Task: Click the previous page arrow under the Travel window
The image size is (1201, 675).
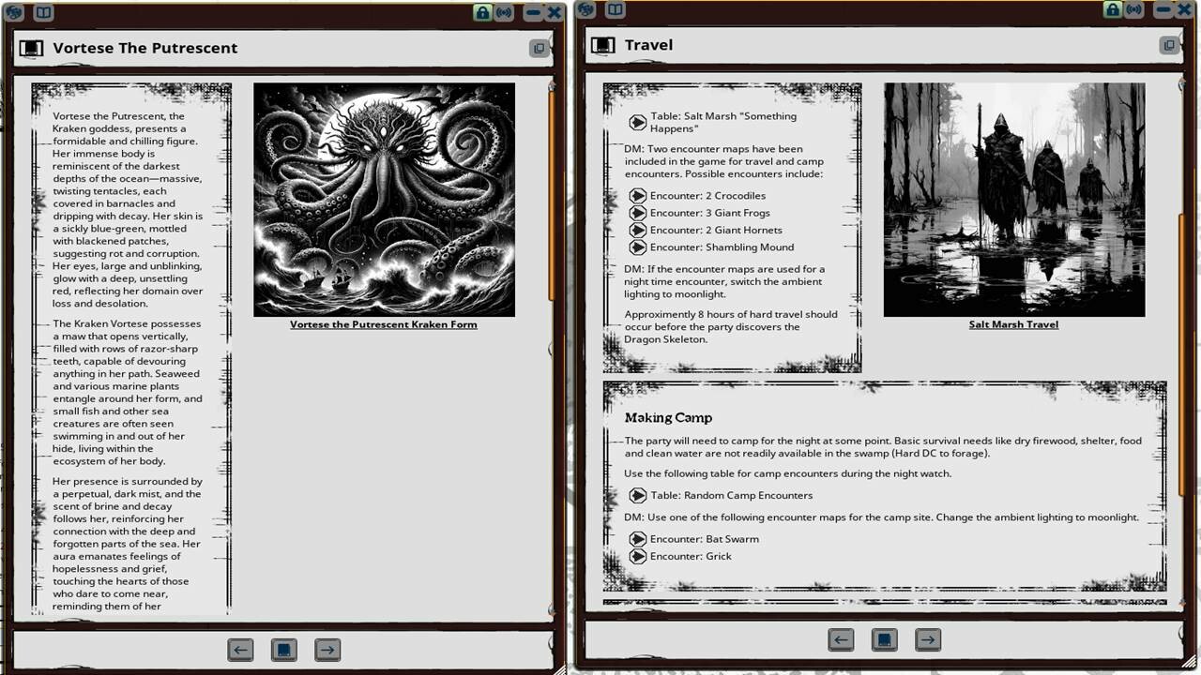Action: click(841, 639)
